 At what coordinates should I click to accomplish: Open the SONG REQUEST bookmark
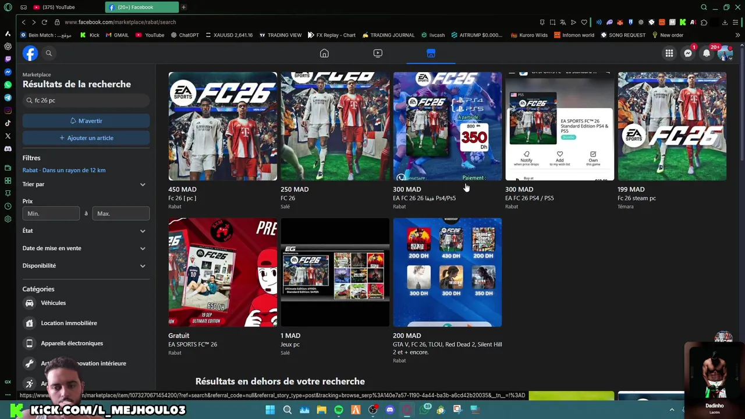tap(623, 35)
